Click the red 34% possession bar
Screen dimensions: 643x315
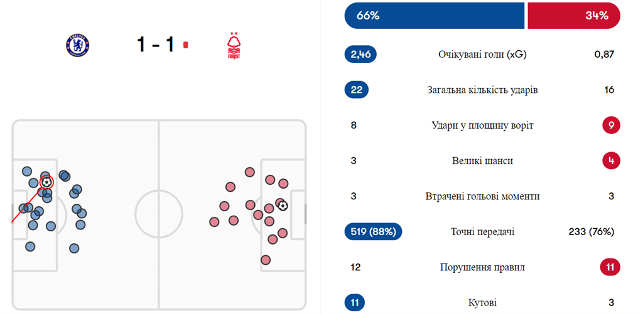(573, 16)
